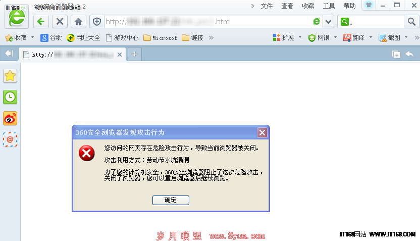Click the security shield icon in address bar
Screen dimensions: 420x241
[x=97, y=21]
